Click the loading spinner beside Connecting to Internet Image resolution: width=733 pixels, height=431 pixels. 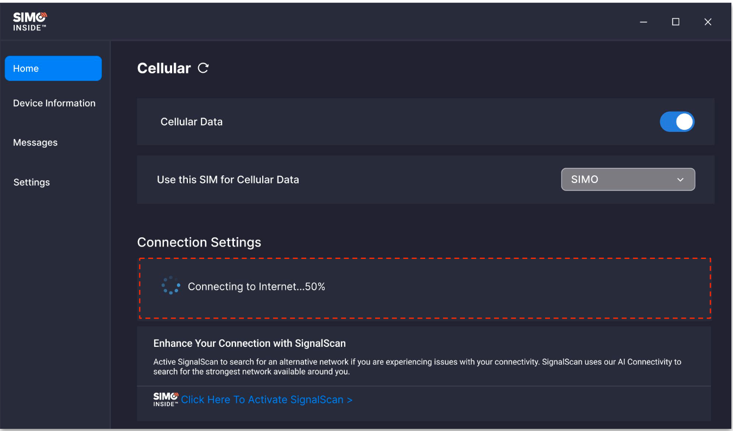171,286
